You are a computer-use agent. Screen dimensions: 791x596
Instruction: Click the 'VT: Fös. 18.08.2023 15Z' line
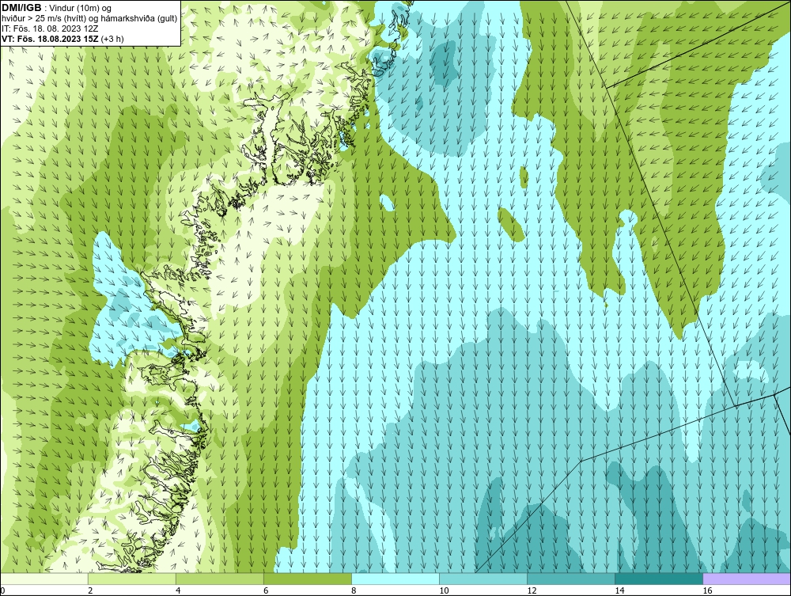click(x=51, y=38)
